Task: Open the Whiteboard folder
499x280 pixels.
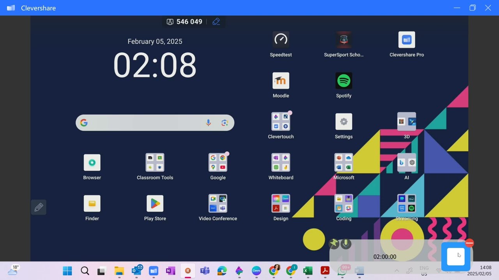Action: [281, 163]
